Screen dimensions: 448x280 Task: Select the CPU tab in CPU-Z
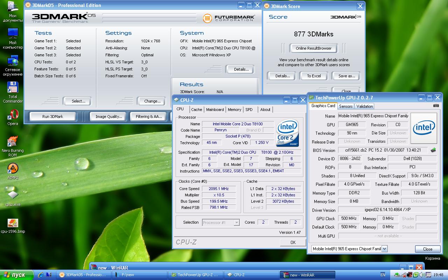tap(180, 109)
